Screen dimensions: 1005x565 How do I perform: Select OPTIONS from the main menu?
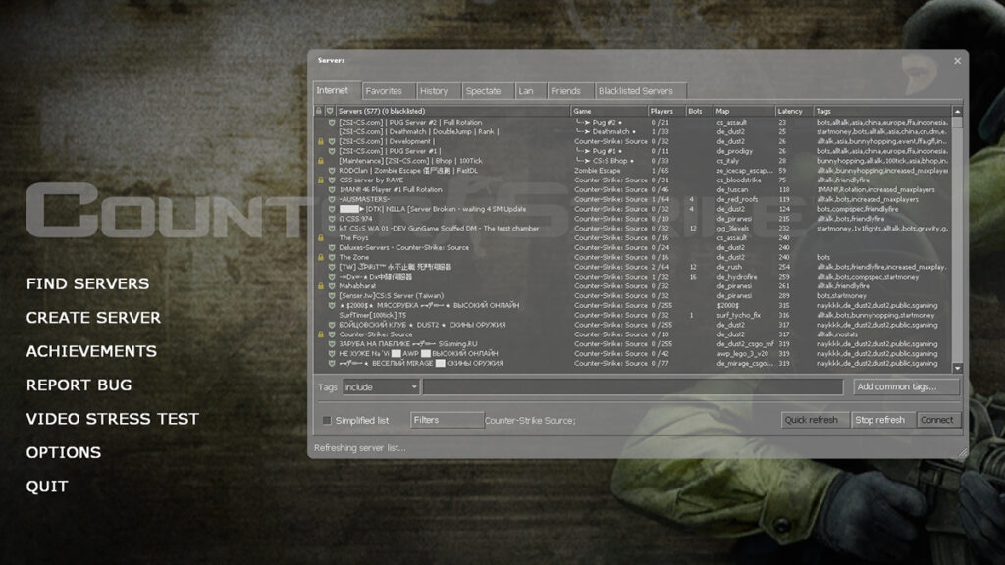click(x=65, y=451)
